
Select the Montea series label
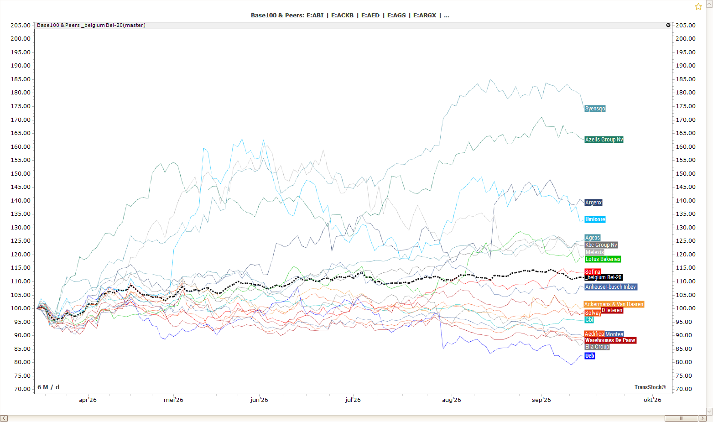(x=614, y=334)
